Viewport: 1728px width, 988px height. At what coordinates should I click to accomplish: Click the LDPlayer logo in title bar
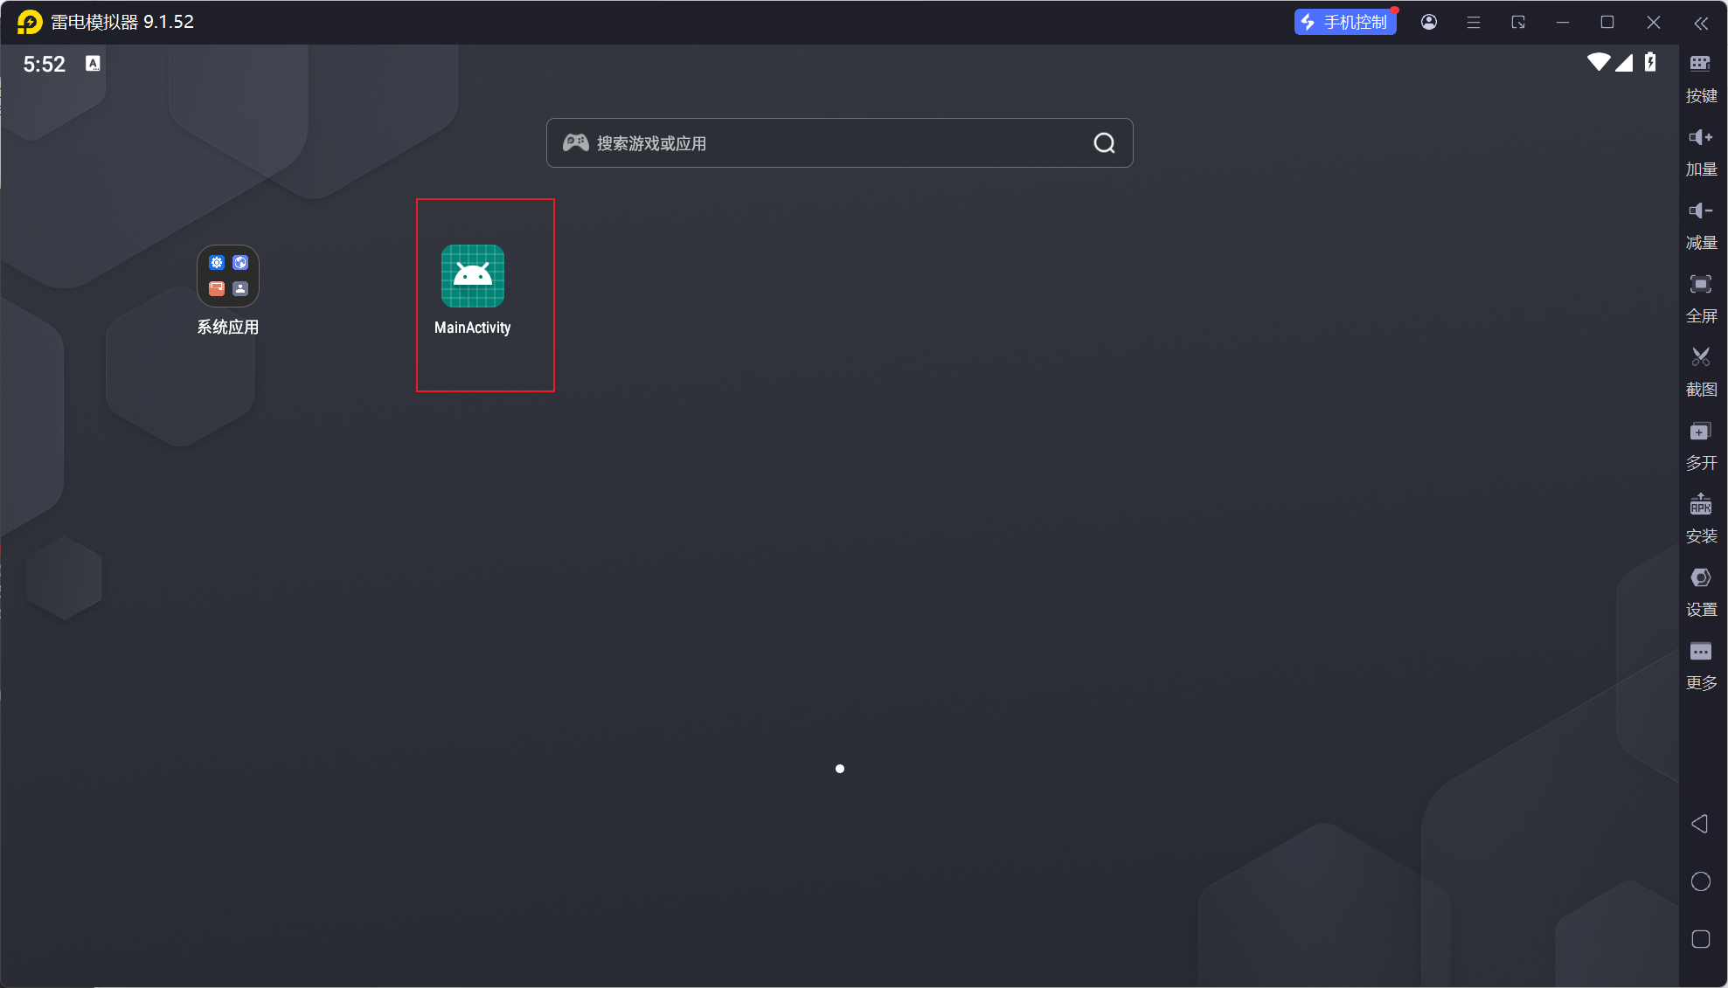[30, 22]
